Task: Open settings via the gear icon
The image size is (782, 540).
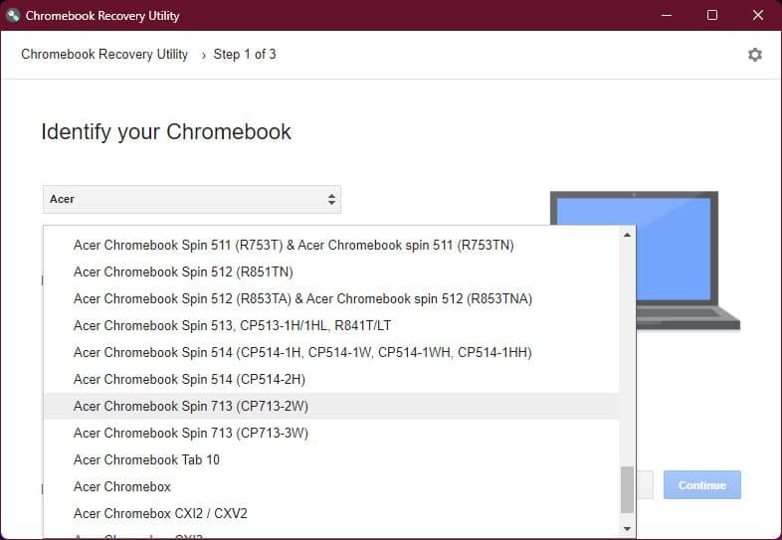Action: 754,55
